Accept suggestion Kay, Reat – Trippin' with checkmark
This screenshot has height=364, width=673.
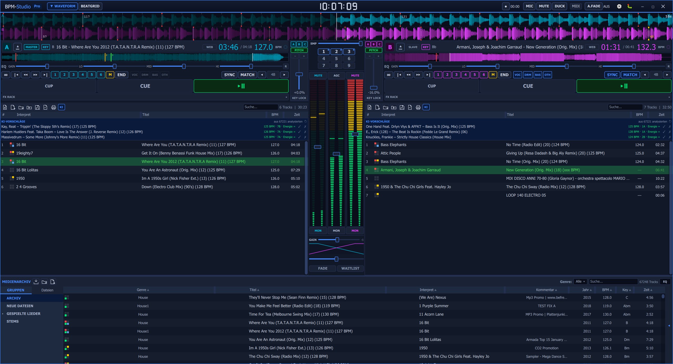pos(299,127)
